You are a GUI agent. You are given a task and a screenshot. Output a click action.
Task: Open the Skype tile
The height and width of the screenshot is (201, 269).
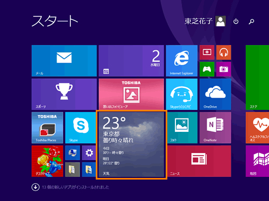coord(81,128)
